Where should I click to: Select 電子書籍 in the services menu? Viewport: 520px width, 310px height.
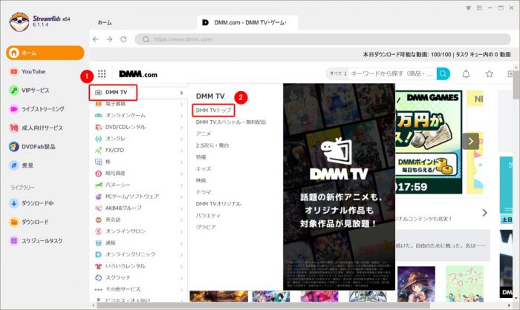click(114, 104)
